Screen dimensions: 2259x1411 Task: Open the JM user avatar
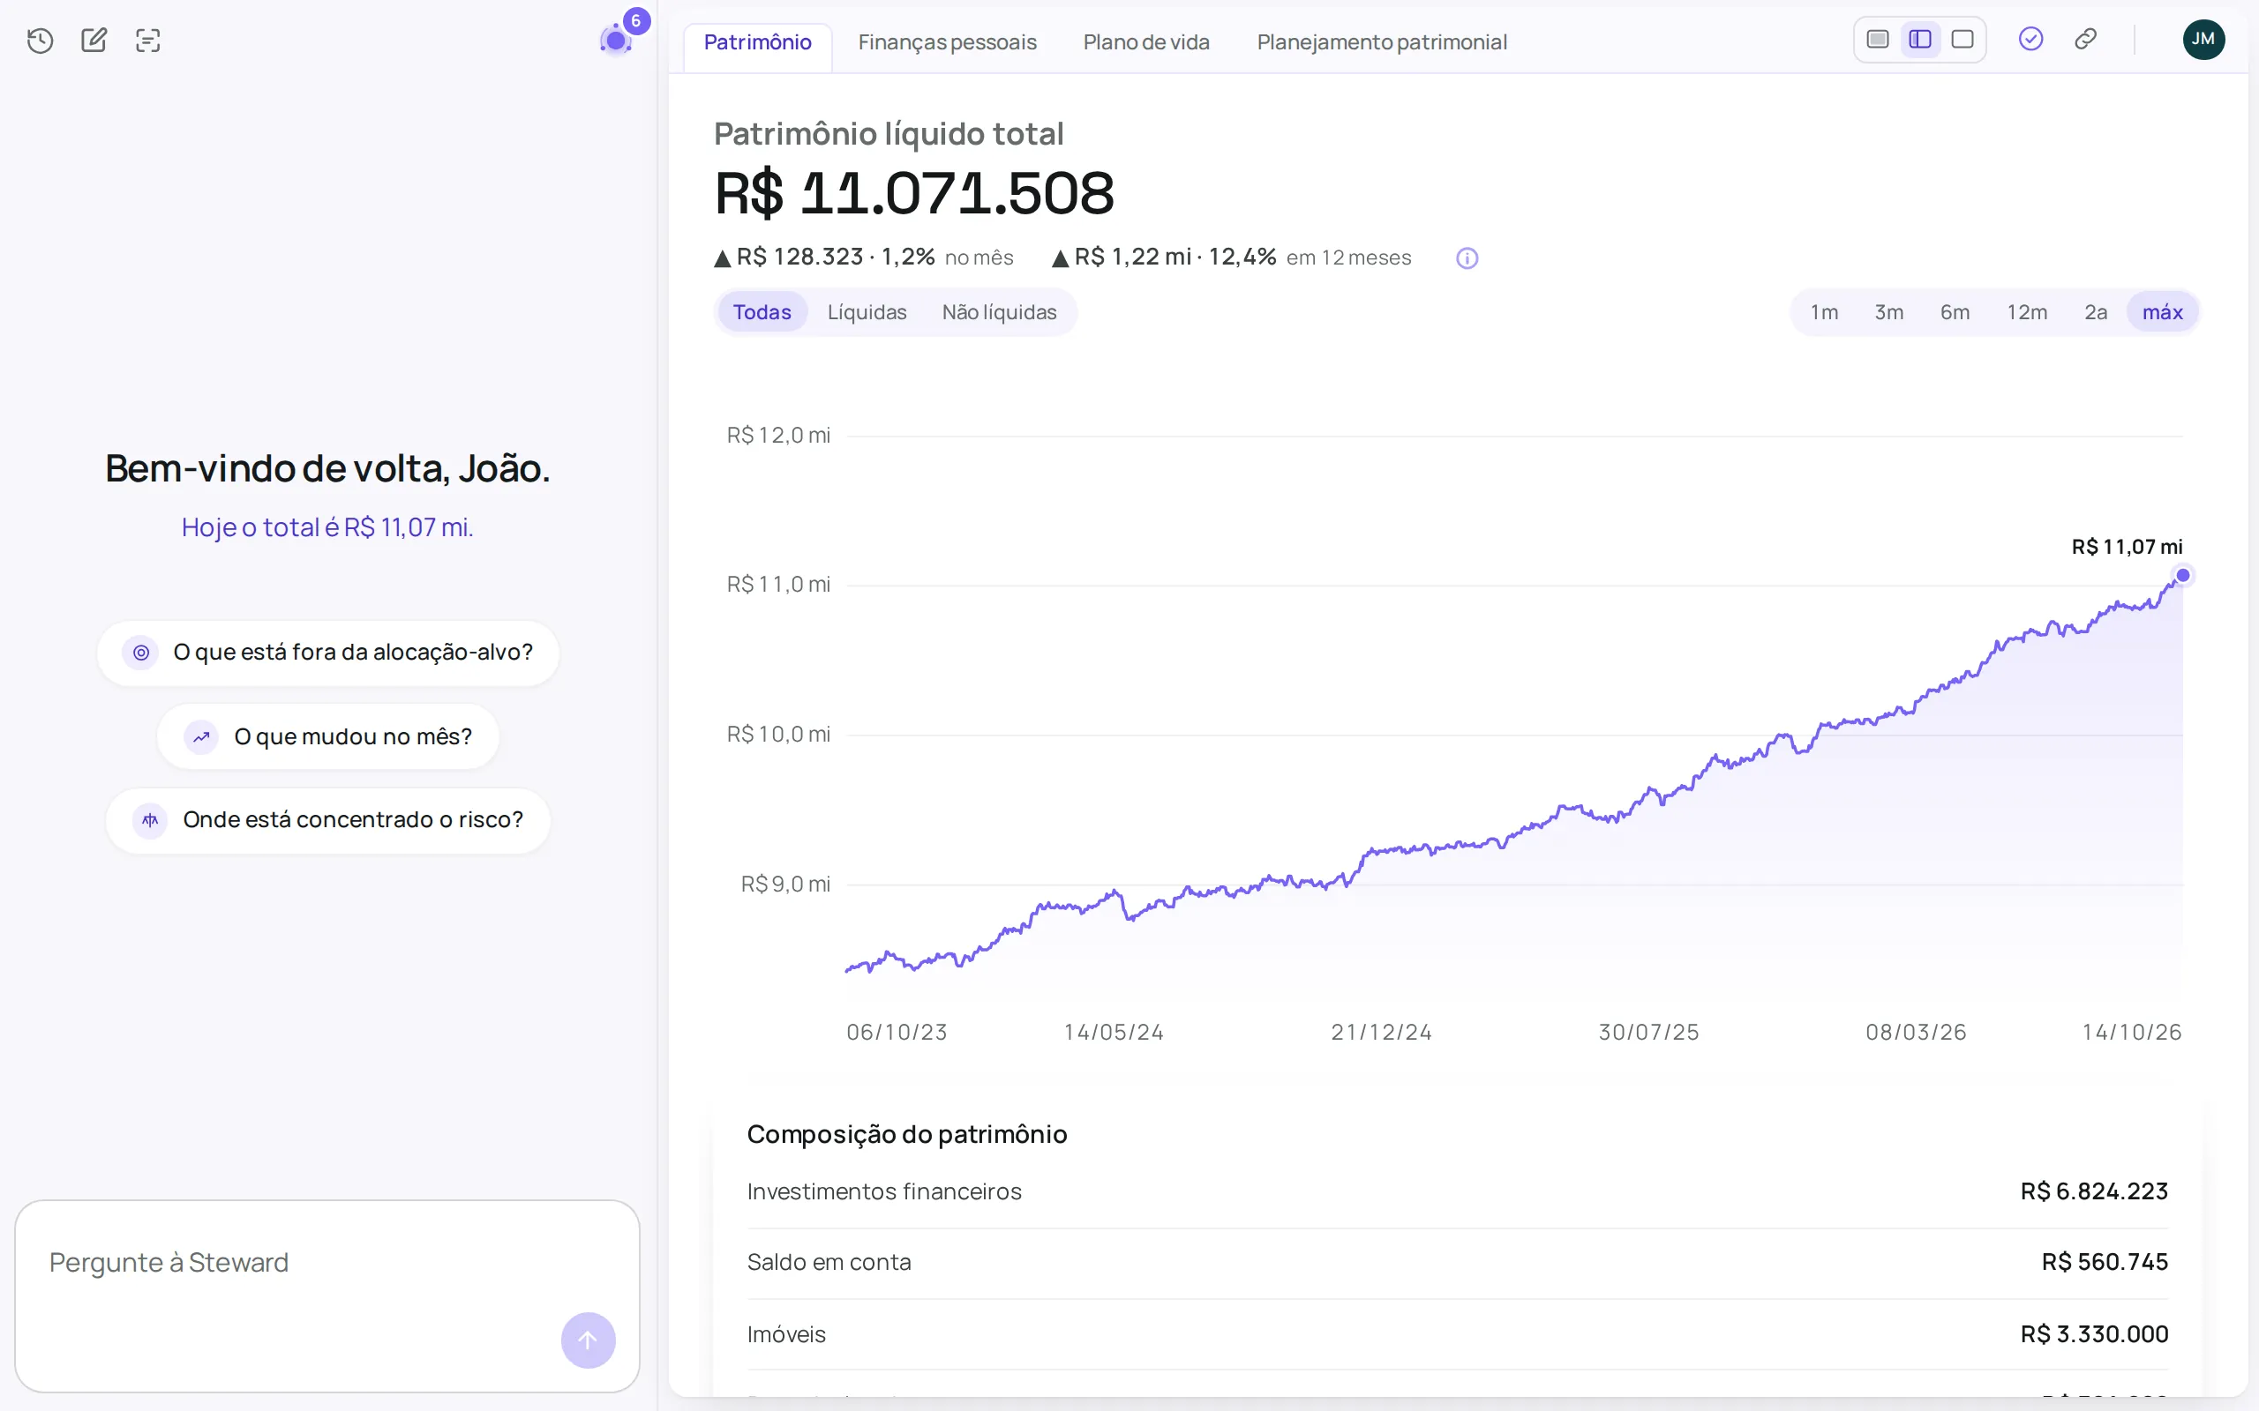2203,39
